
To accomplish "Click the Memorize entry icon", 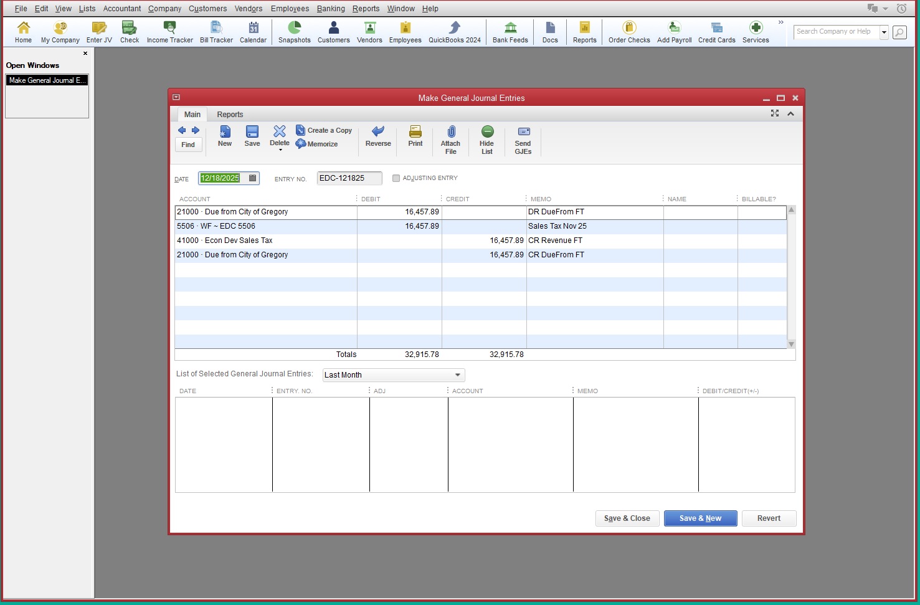I will pos(301,144).
